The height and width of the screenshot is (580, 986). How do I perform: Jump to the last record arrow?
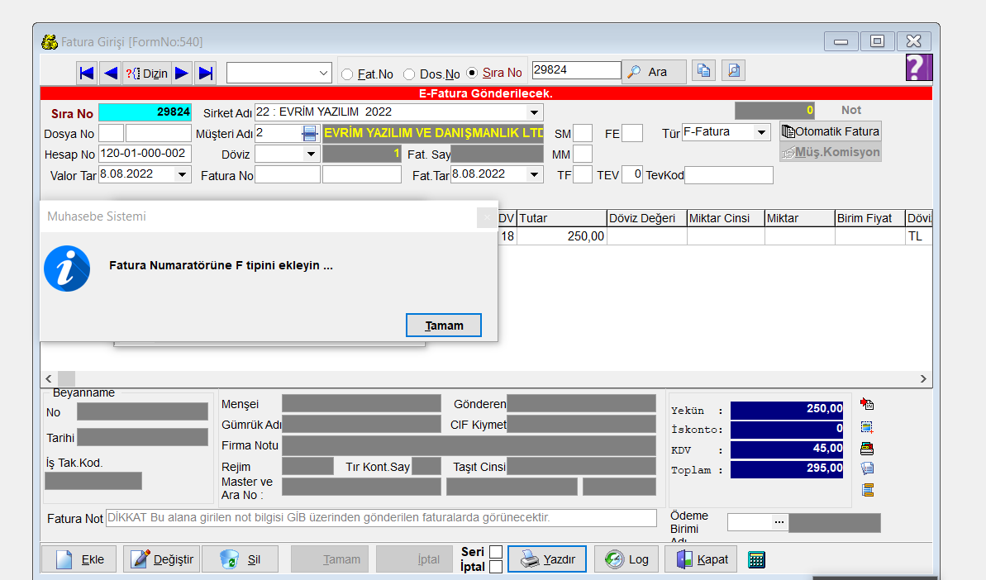coord(206,74)
